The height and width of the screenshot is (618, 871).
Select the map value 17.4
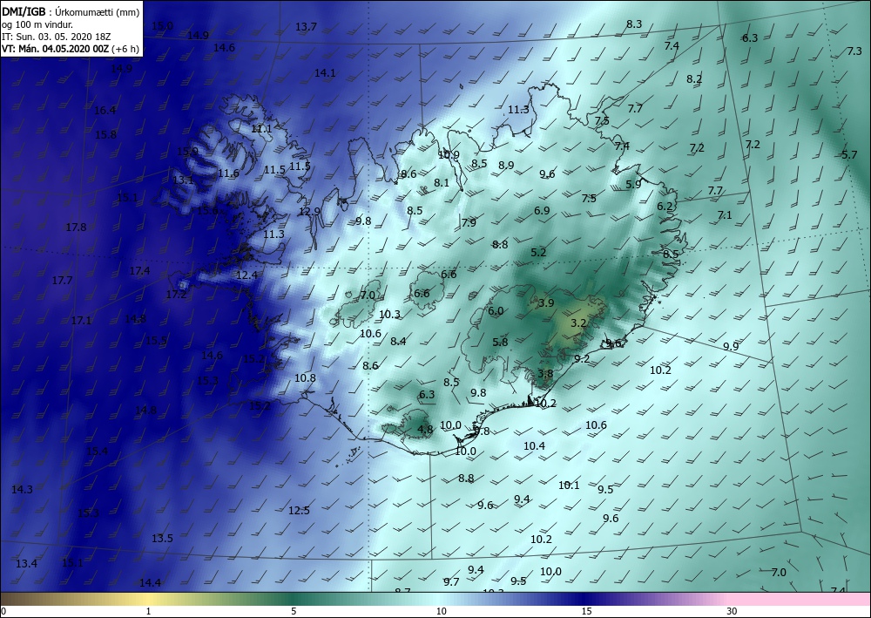click(x=139, y=271)
